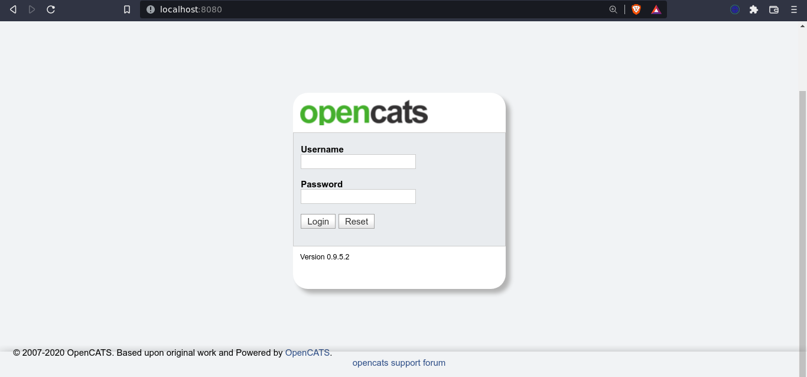807x377 pixels.
Task: Open the Brave Wallet
Action: tap(774, 9)
